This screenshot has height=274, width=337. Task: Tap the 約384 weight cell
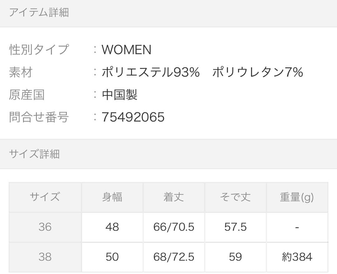click(297, 257)
